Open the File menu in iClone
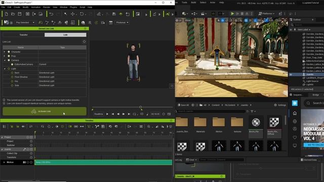Screen dimensions: 324x182 3,7
